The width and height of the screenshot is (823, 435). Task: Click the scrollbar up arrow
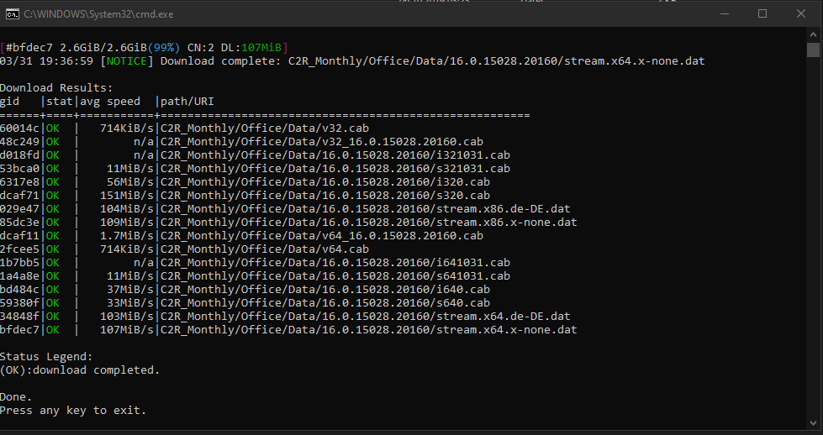click(813, 35)
